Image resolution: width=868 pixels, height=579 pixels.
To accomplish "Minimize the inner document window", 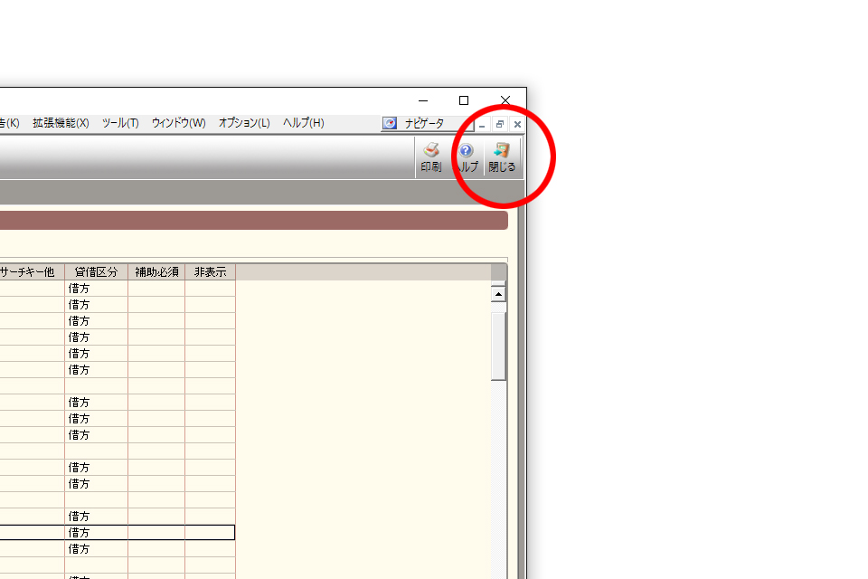I will point(482,124).
